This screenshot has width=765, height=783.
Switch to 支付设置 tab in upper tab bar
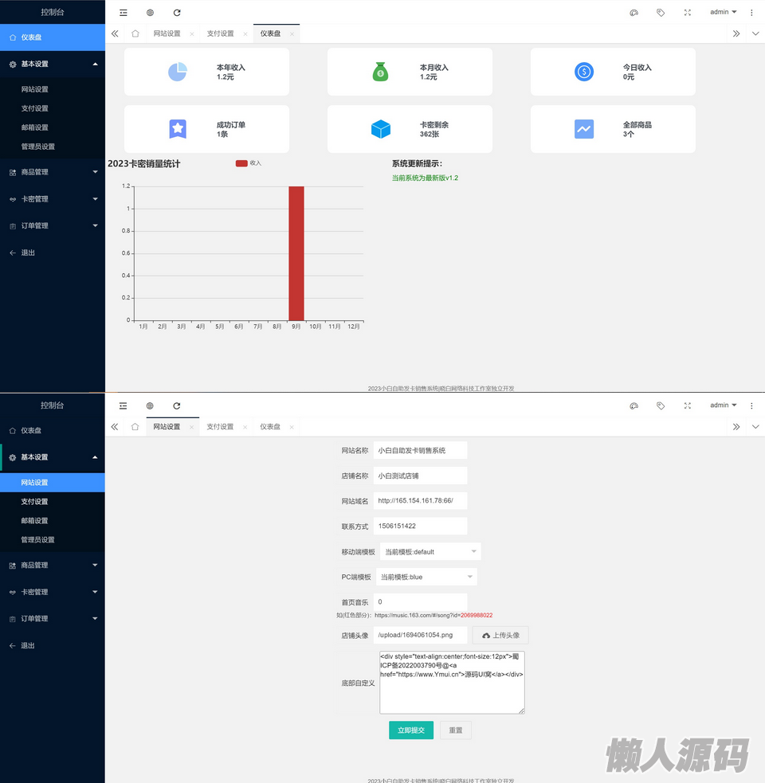tap(221, 33)
